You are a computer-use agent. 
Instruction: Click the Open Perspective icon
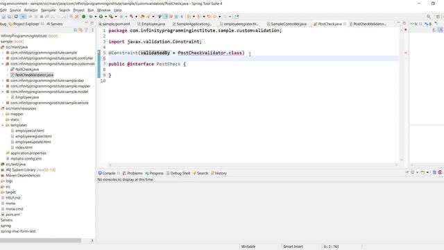438,17
